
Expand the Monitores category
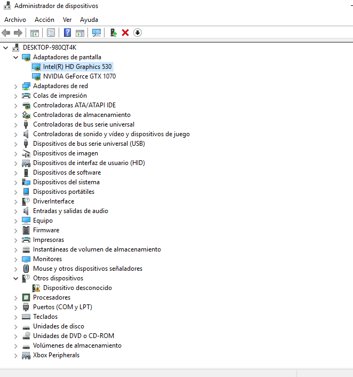tap(16, 260)
